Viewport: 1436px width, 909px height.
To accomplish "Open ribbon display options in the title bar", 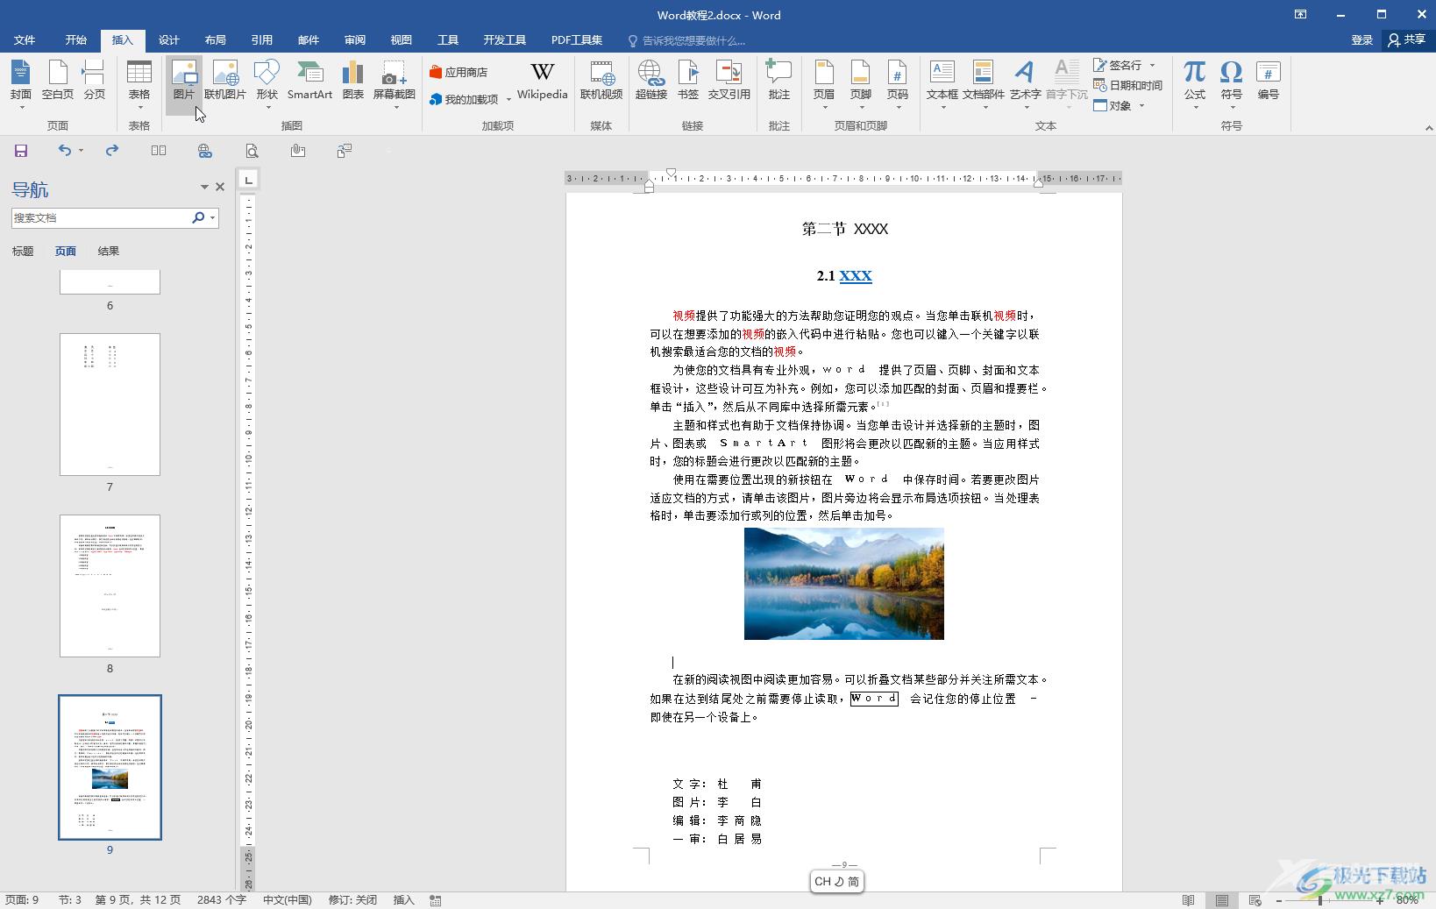I will tap(1301, 15).
